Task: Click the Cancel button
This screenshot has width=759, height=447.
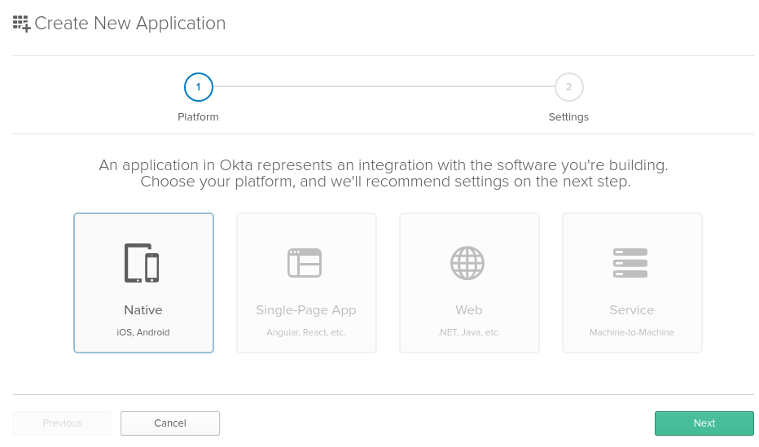Action: 170,423
